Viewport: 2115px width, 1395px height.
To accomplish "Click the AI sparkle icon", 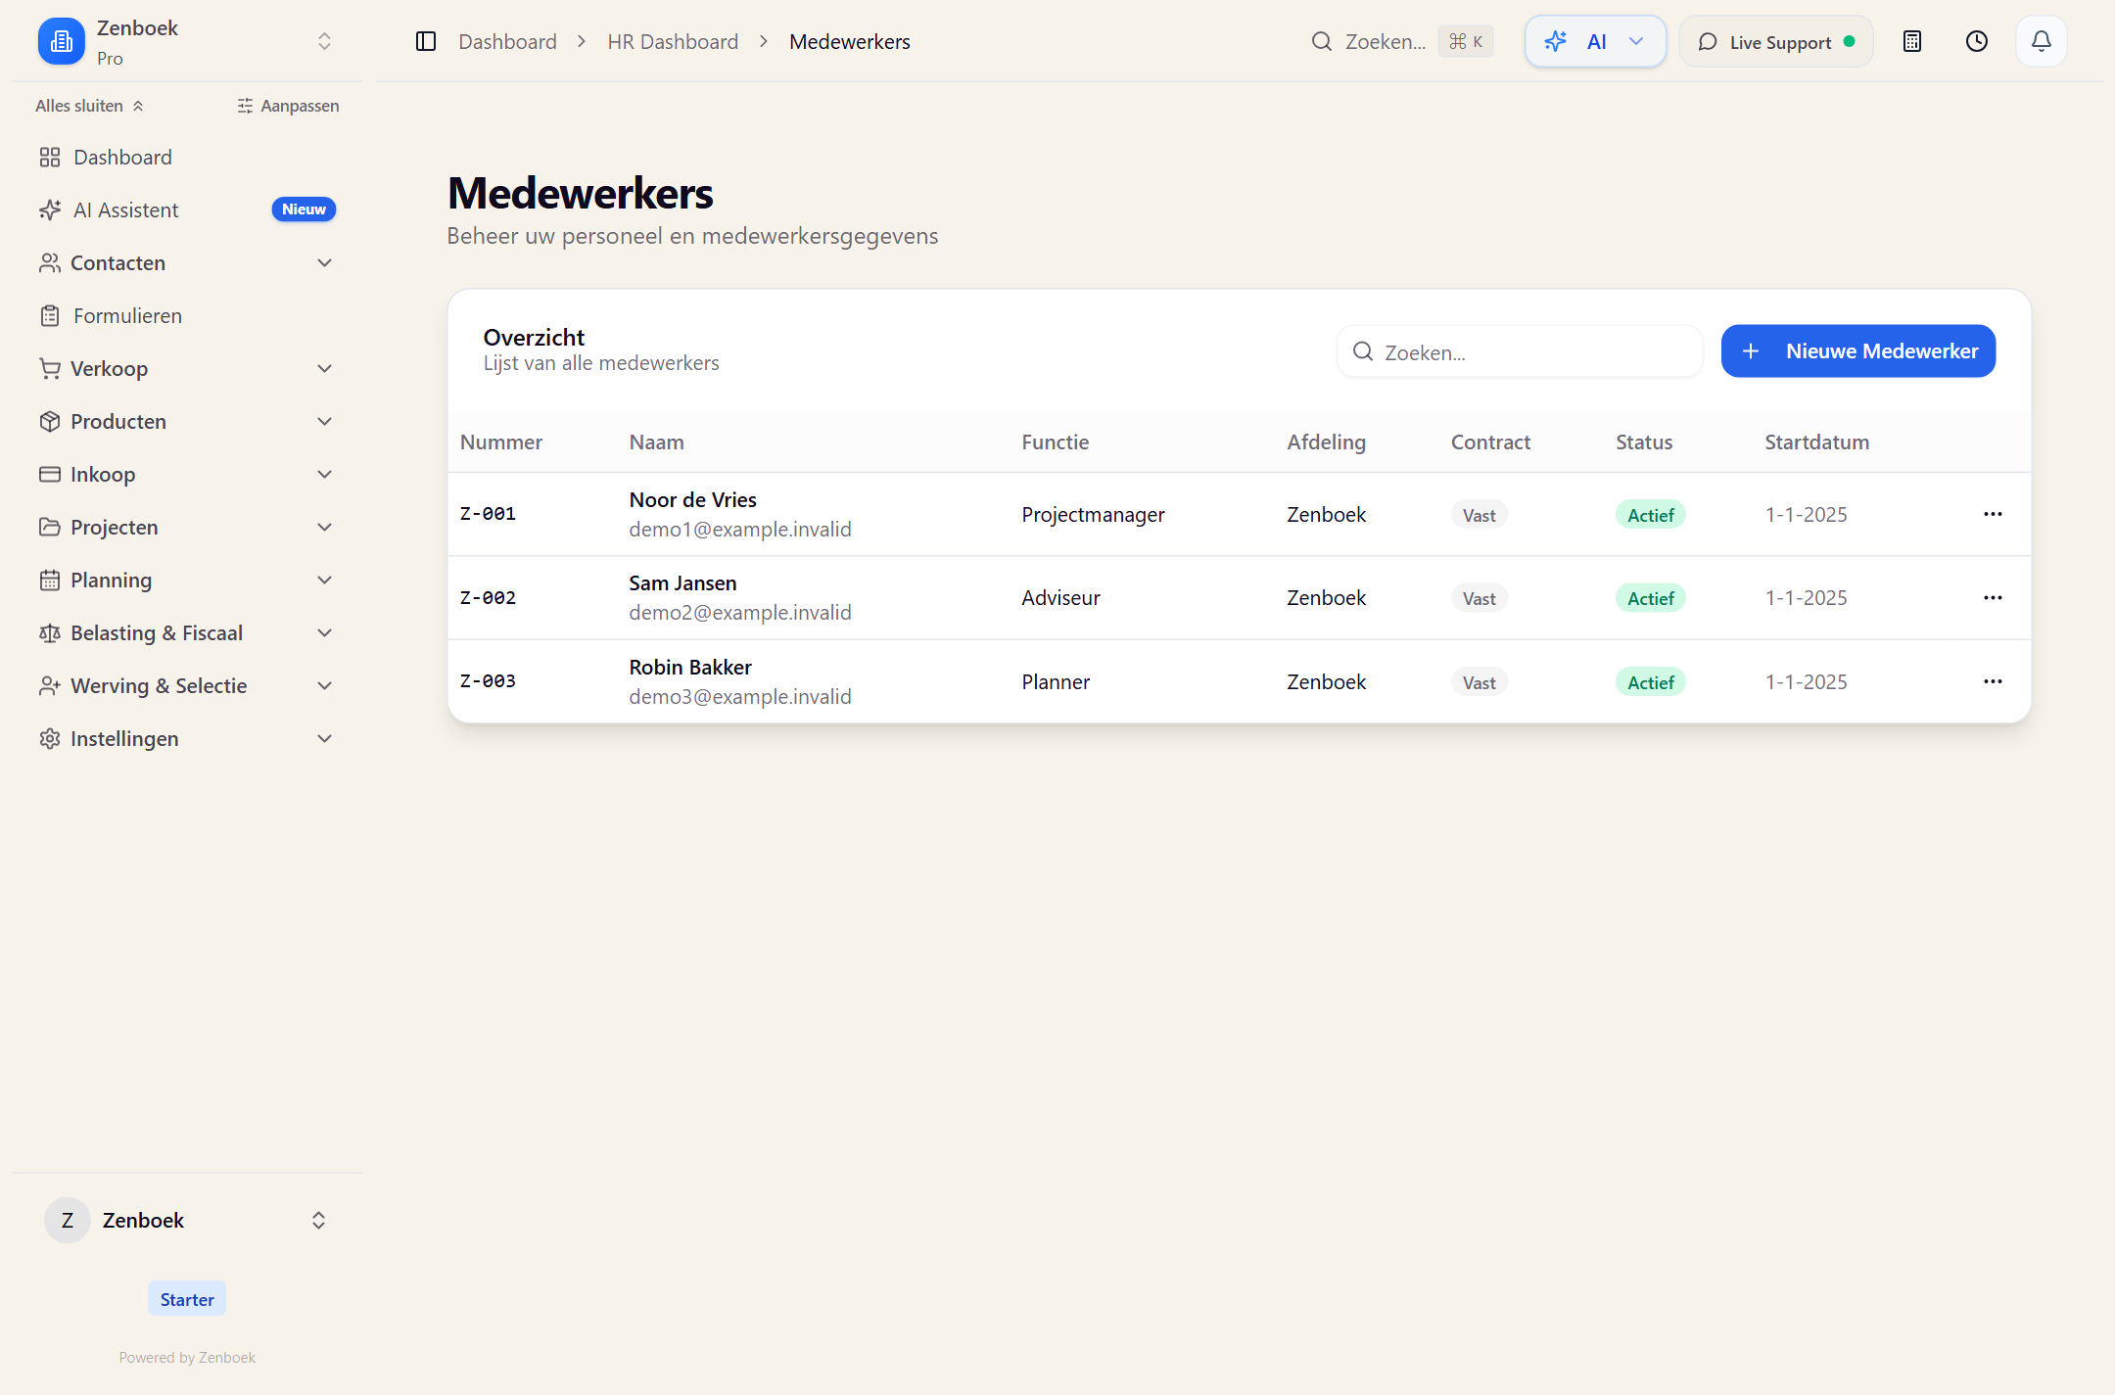I will pos(1556,41).
